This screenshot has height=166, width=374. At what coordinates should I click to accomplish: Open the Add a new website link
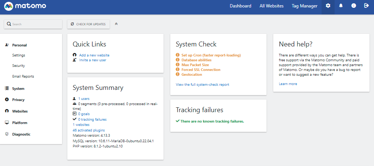pos(94,55)
